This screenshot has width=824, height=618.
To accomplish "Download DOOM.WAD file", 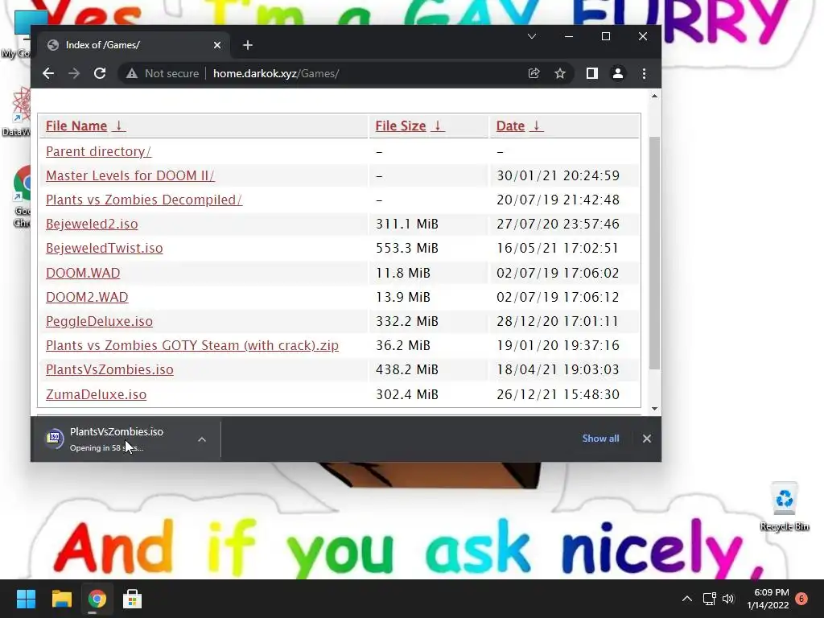I will [83, 273].
